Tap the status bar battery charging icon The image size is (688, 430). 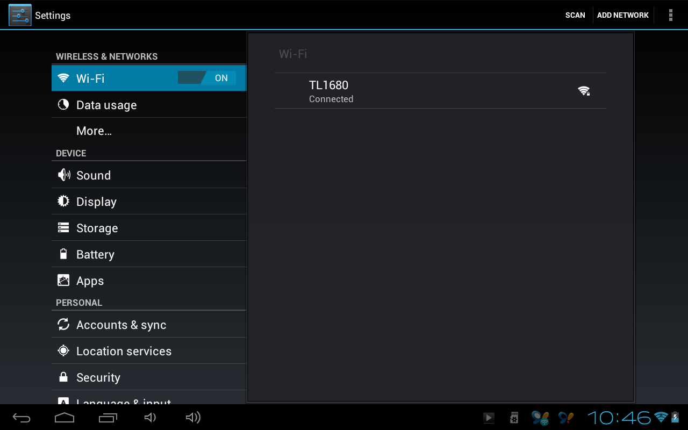pyautogui.click(x=675, y=417)
